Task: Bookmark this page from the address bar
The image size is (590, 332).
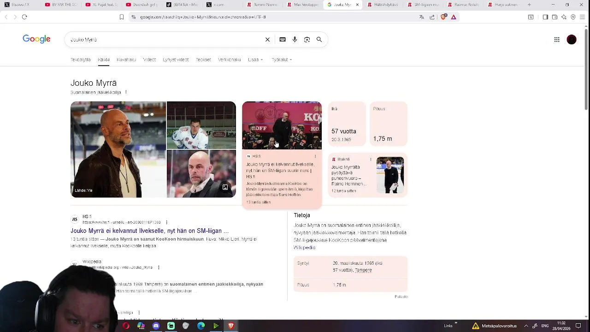Action: [122, 17]
